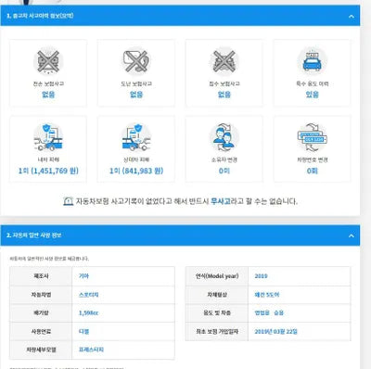The width and height of the screenshot is (371, 369).
Task: Click the '도난 보험사고' card label
Action: pyautogui.click(x=136, y=83)
